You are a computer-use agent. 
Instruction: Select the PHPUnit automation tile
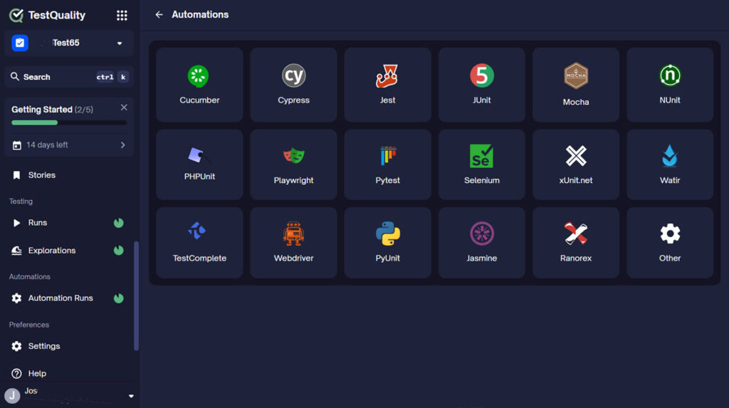point(199,164)
